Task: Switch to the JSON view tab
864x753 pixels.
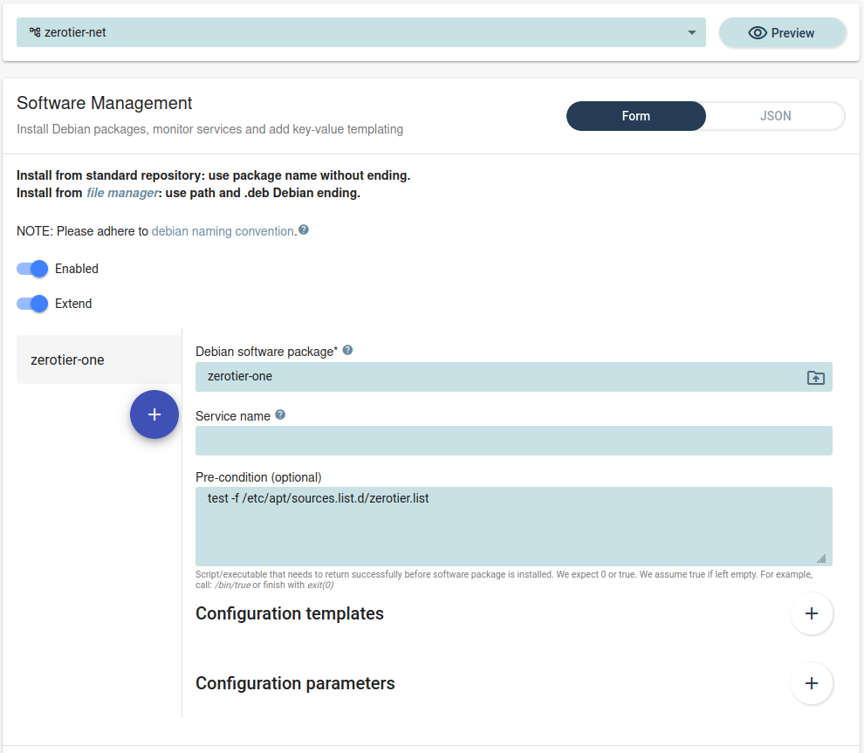Action: tap(775, 115)
